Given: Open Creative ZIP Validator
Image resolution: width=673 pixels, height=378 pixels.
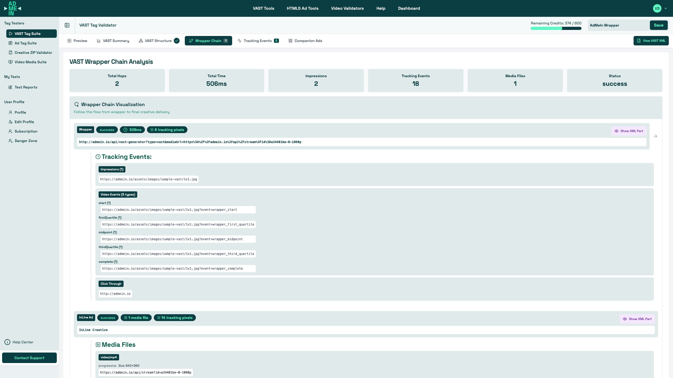Looking at the screenshot, I should [33, 52].
